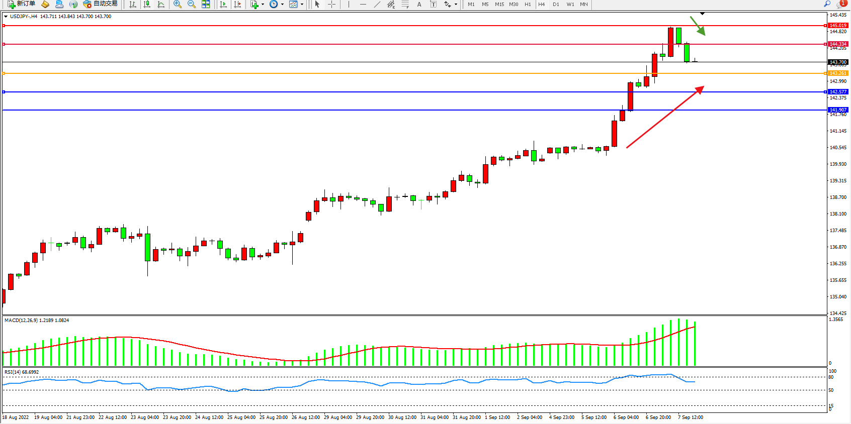Toggle AutoTrading (自动交易) button
Screen dimensions: 851x424
101,4
